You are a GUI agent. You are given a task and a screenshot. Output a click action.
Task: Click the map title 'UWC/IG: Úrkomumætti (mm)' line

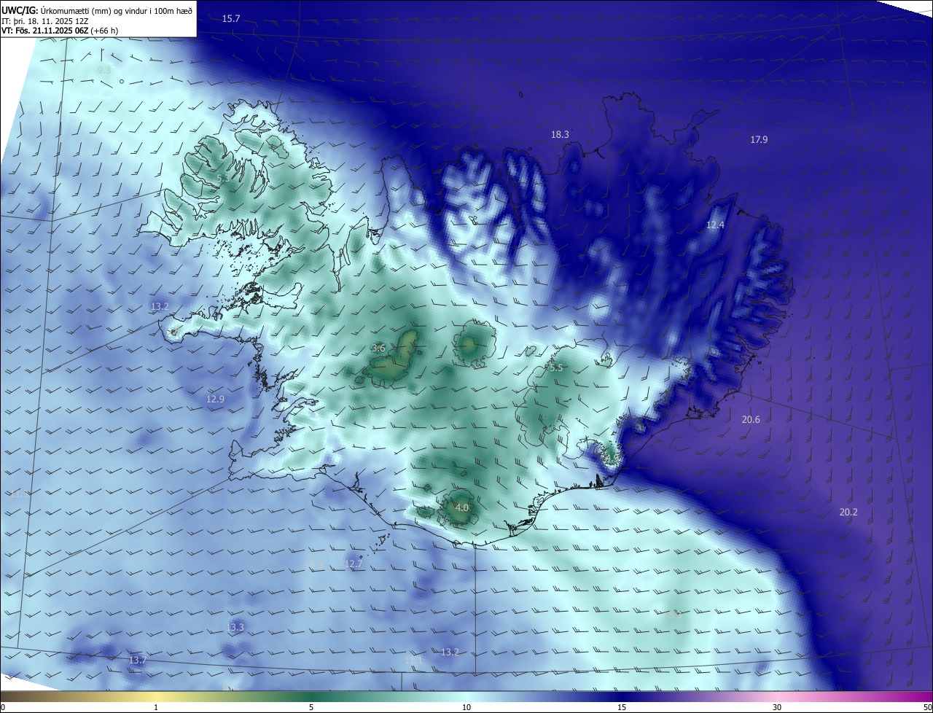point(97,10)
